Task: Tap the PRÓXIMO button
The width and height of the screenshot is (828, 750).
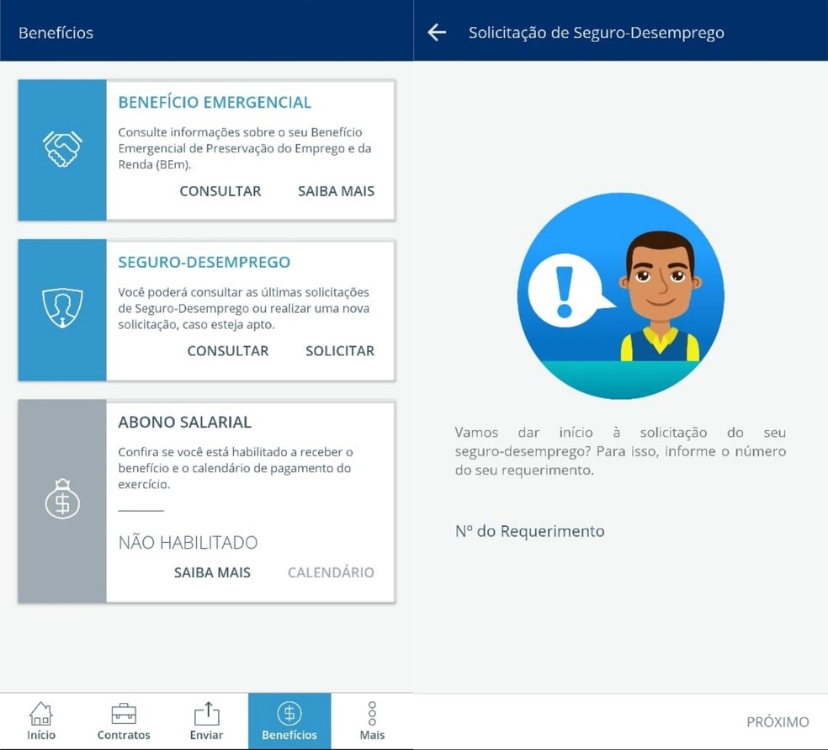Action: 778,722
